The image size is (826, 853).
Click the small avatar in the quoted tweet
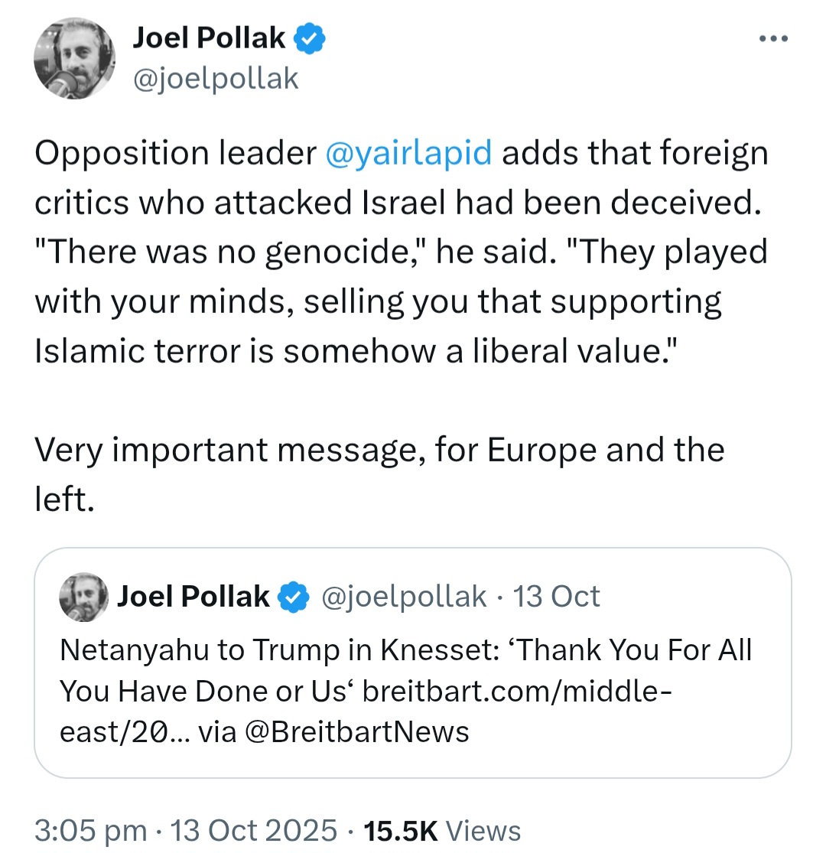83,596
